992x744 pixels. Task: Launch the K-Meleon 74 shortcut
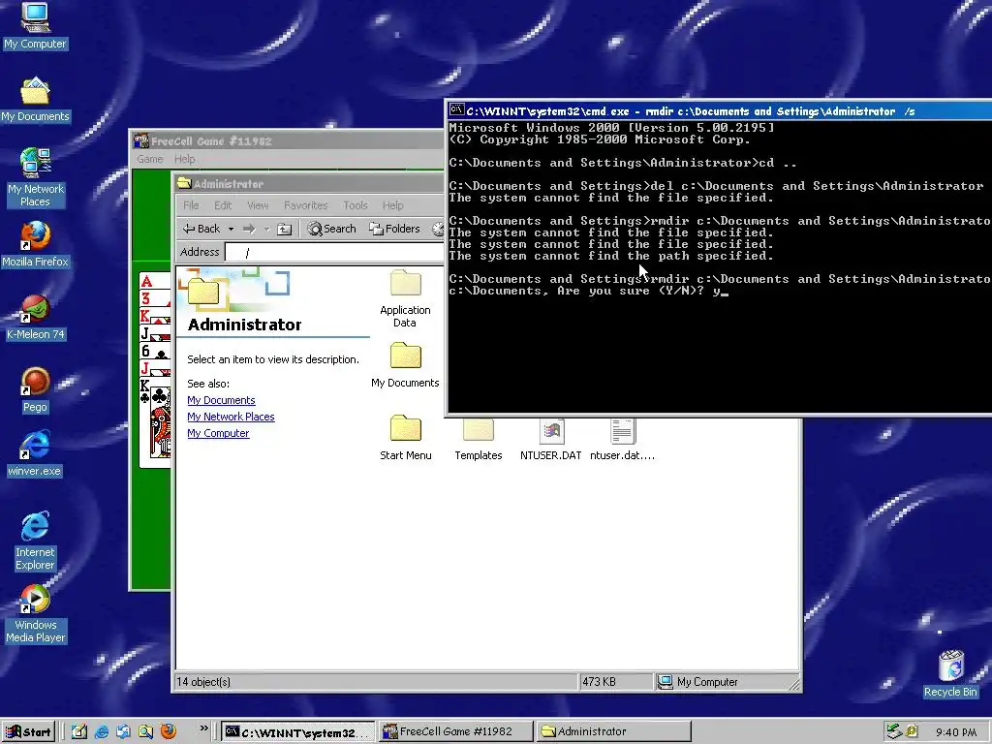[x=35, y=318]
